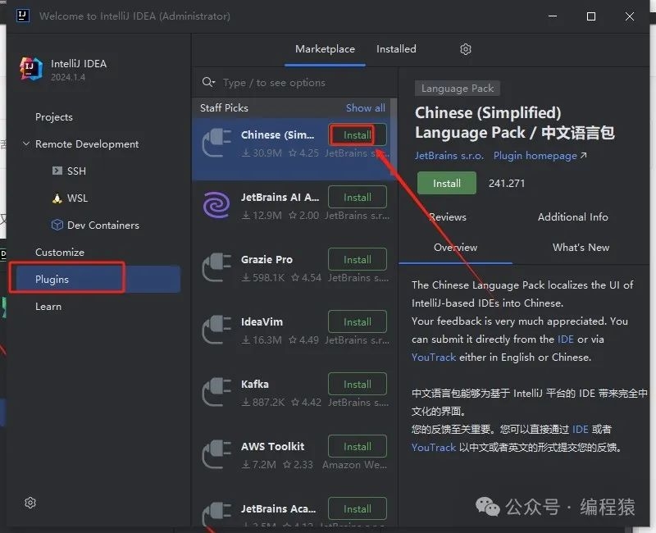The height and width of the screenshot is (533, 656).
Task: Click the IdeaVim plugin icon
Action: coord(216,330)
